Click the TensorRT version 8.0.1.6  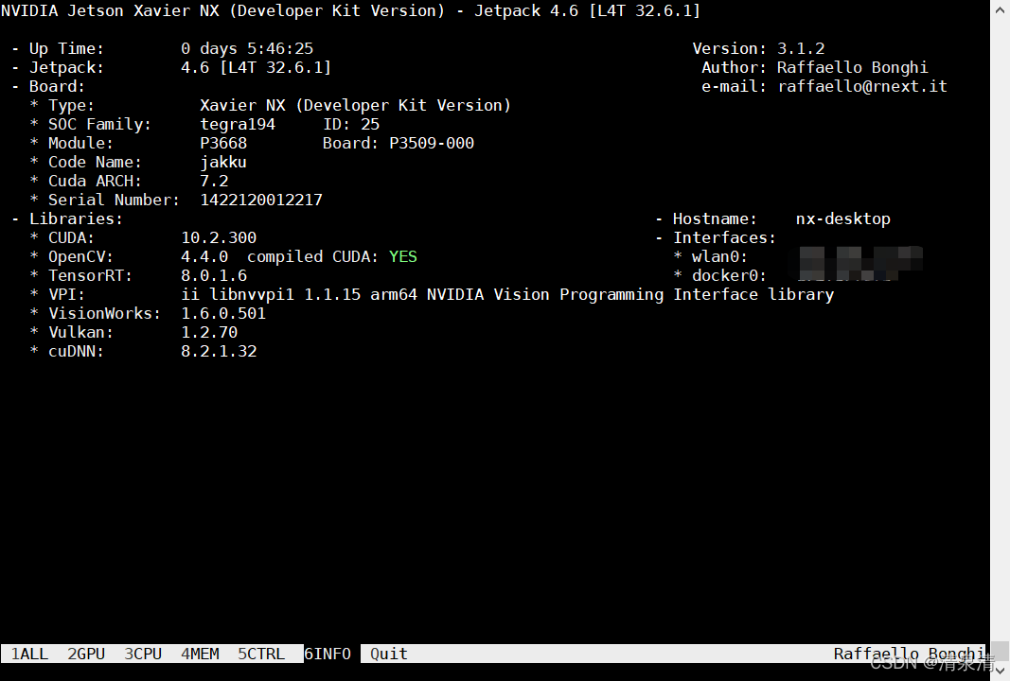click(x=214, y=275)
